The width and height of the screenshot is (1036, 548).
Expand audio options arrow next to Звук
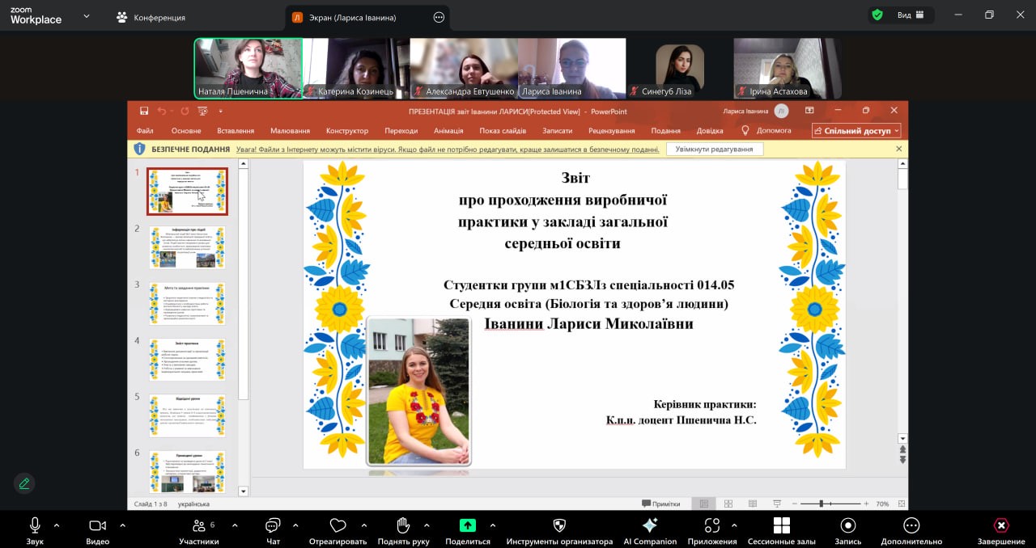click(57, 525)
